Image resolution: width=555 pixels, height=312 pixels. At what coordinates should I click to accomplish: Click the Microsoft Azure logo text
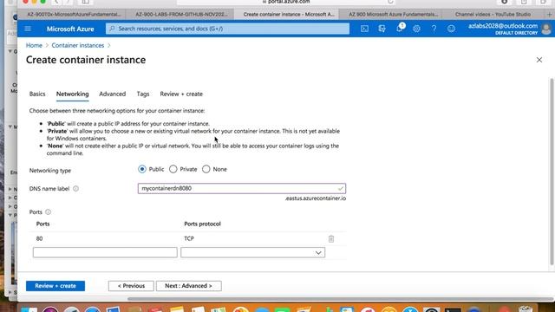[x=70, y=29]
